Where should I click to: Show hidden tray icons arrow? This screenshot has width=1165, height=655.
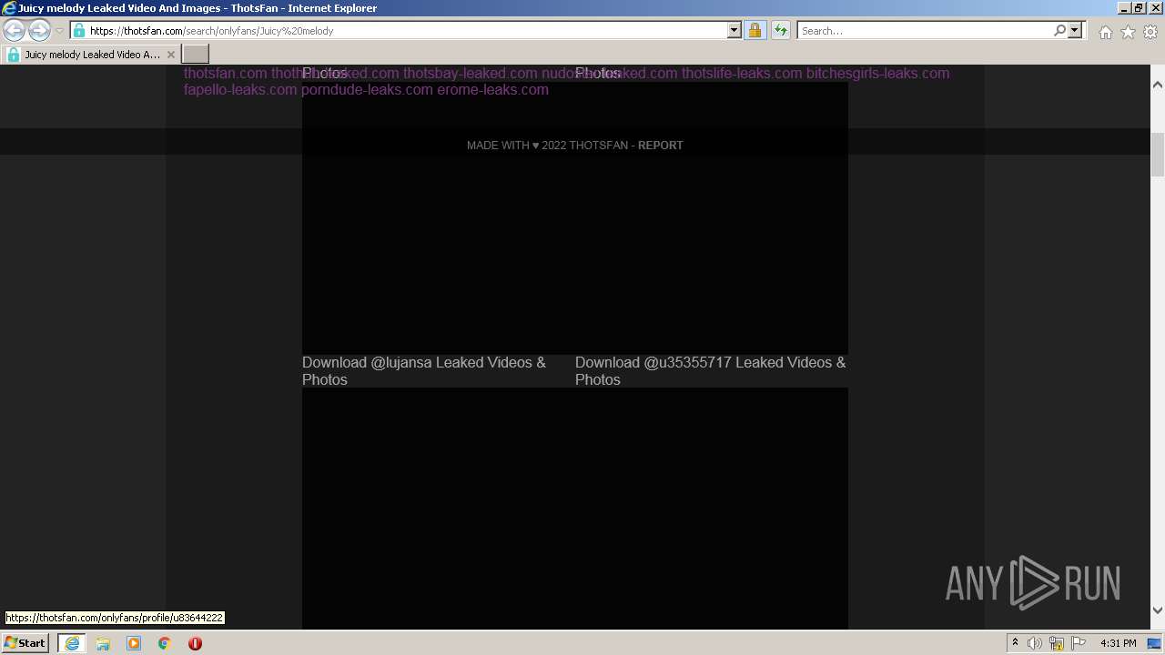pos(1015,642)
